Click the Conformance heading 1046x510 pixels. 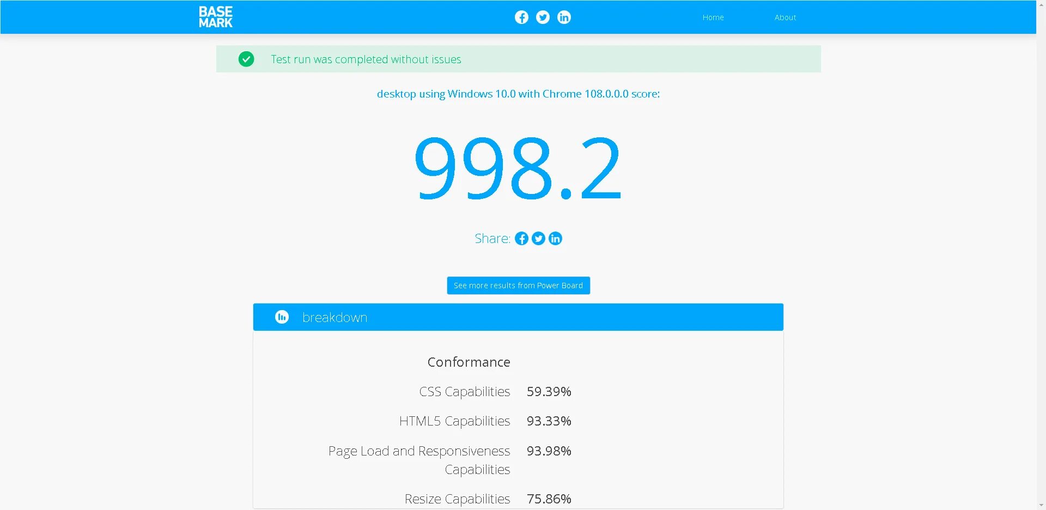pos(469,362)
